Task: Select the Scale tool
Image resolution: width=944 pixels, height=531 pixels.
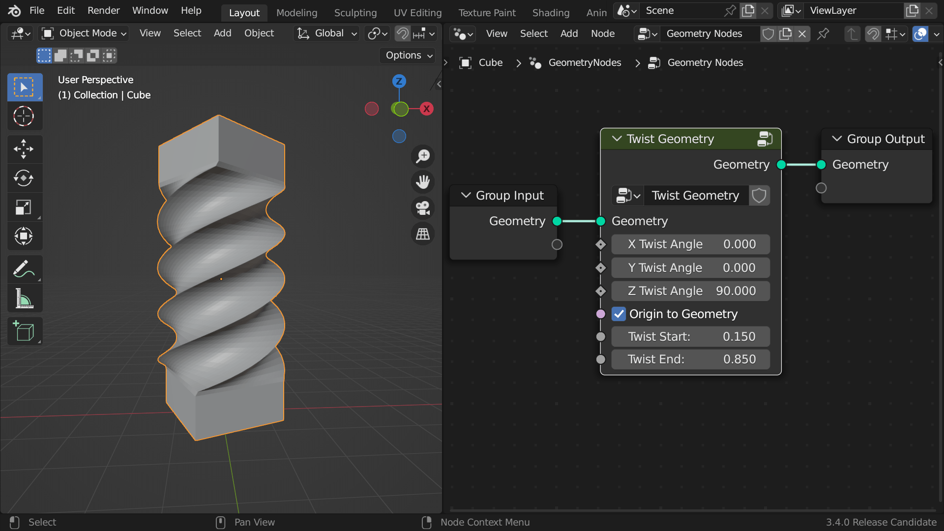Action: [x=25, y=206]
